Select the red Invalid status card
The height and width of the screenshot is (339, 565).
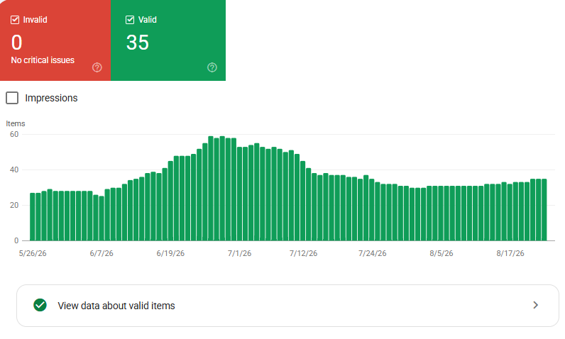pos(55,40)
